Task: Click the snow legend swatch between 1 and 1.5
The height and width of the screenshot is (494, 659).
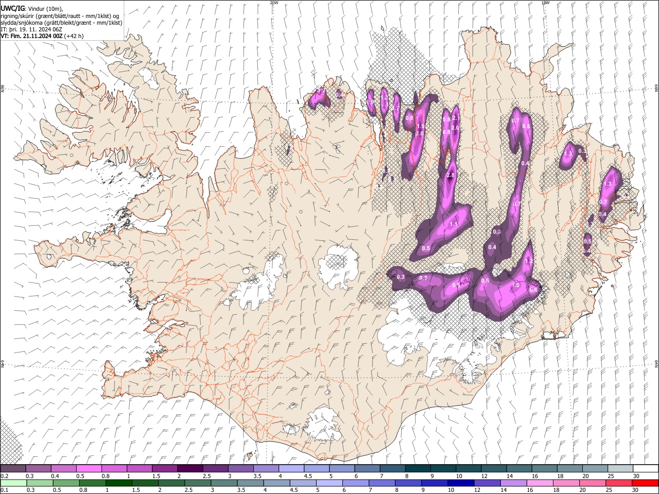Action: [x=140, y=469]
